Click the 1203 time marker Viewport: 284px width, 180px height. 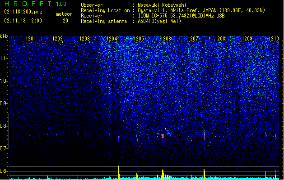[84, 38]
